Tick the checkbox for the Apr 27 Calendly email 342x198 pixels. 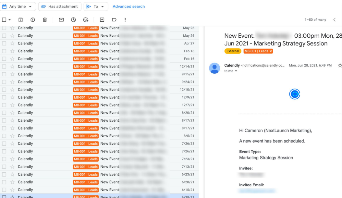pos(4,43)
